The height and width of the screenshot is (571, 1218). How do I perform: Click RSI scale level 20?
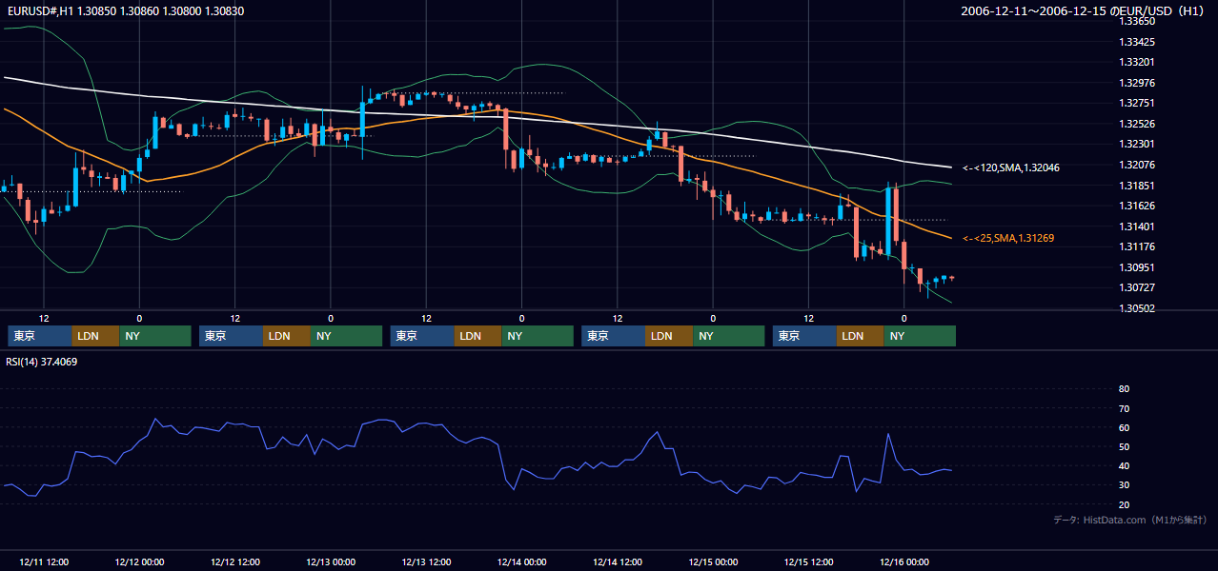click(x=1124, y=504)
